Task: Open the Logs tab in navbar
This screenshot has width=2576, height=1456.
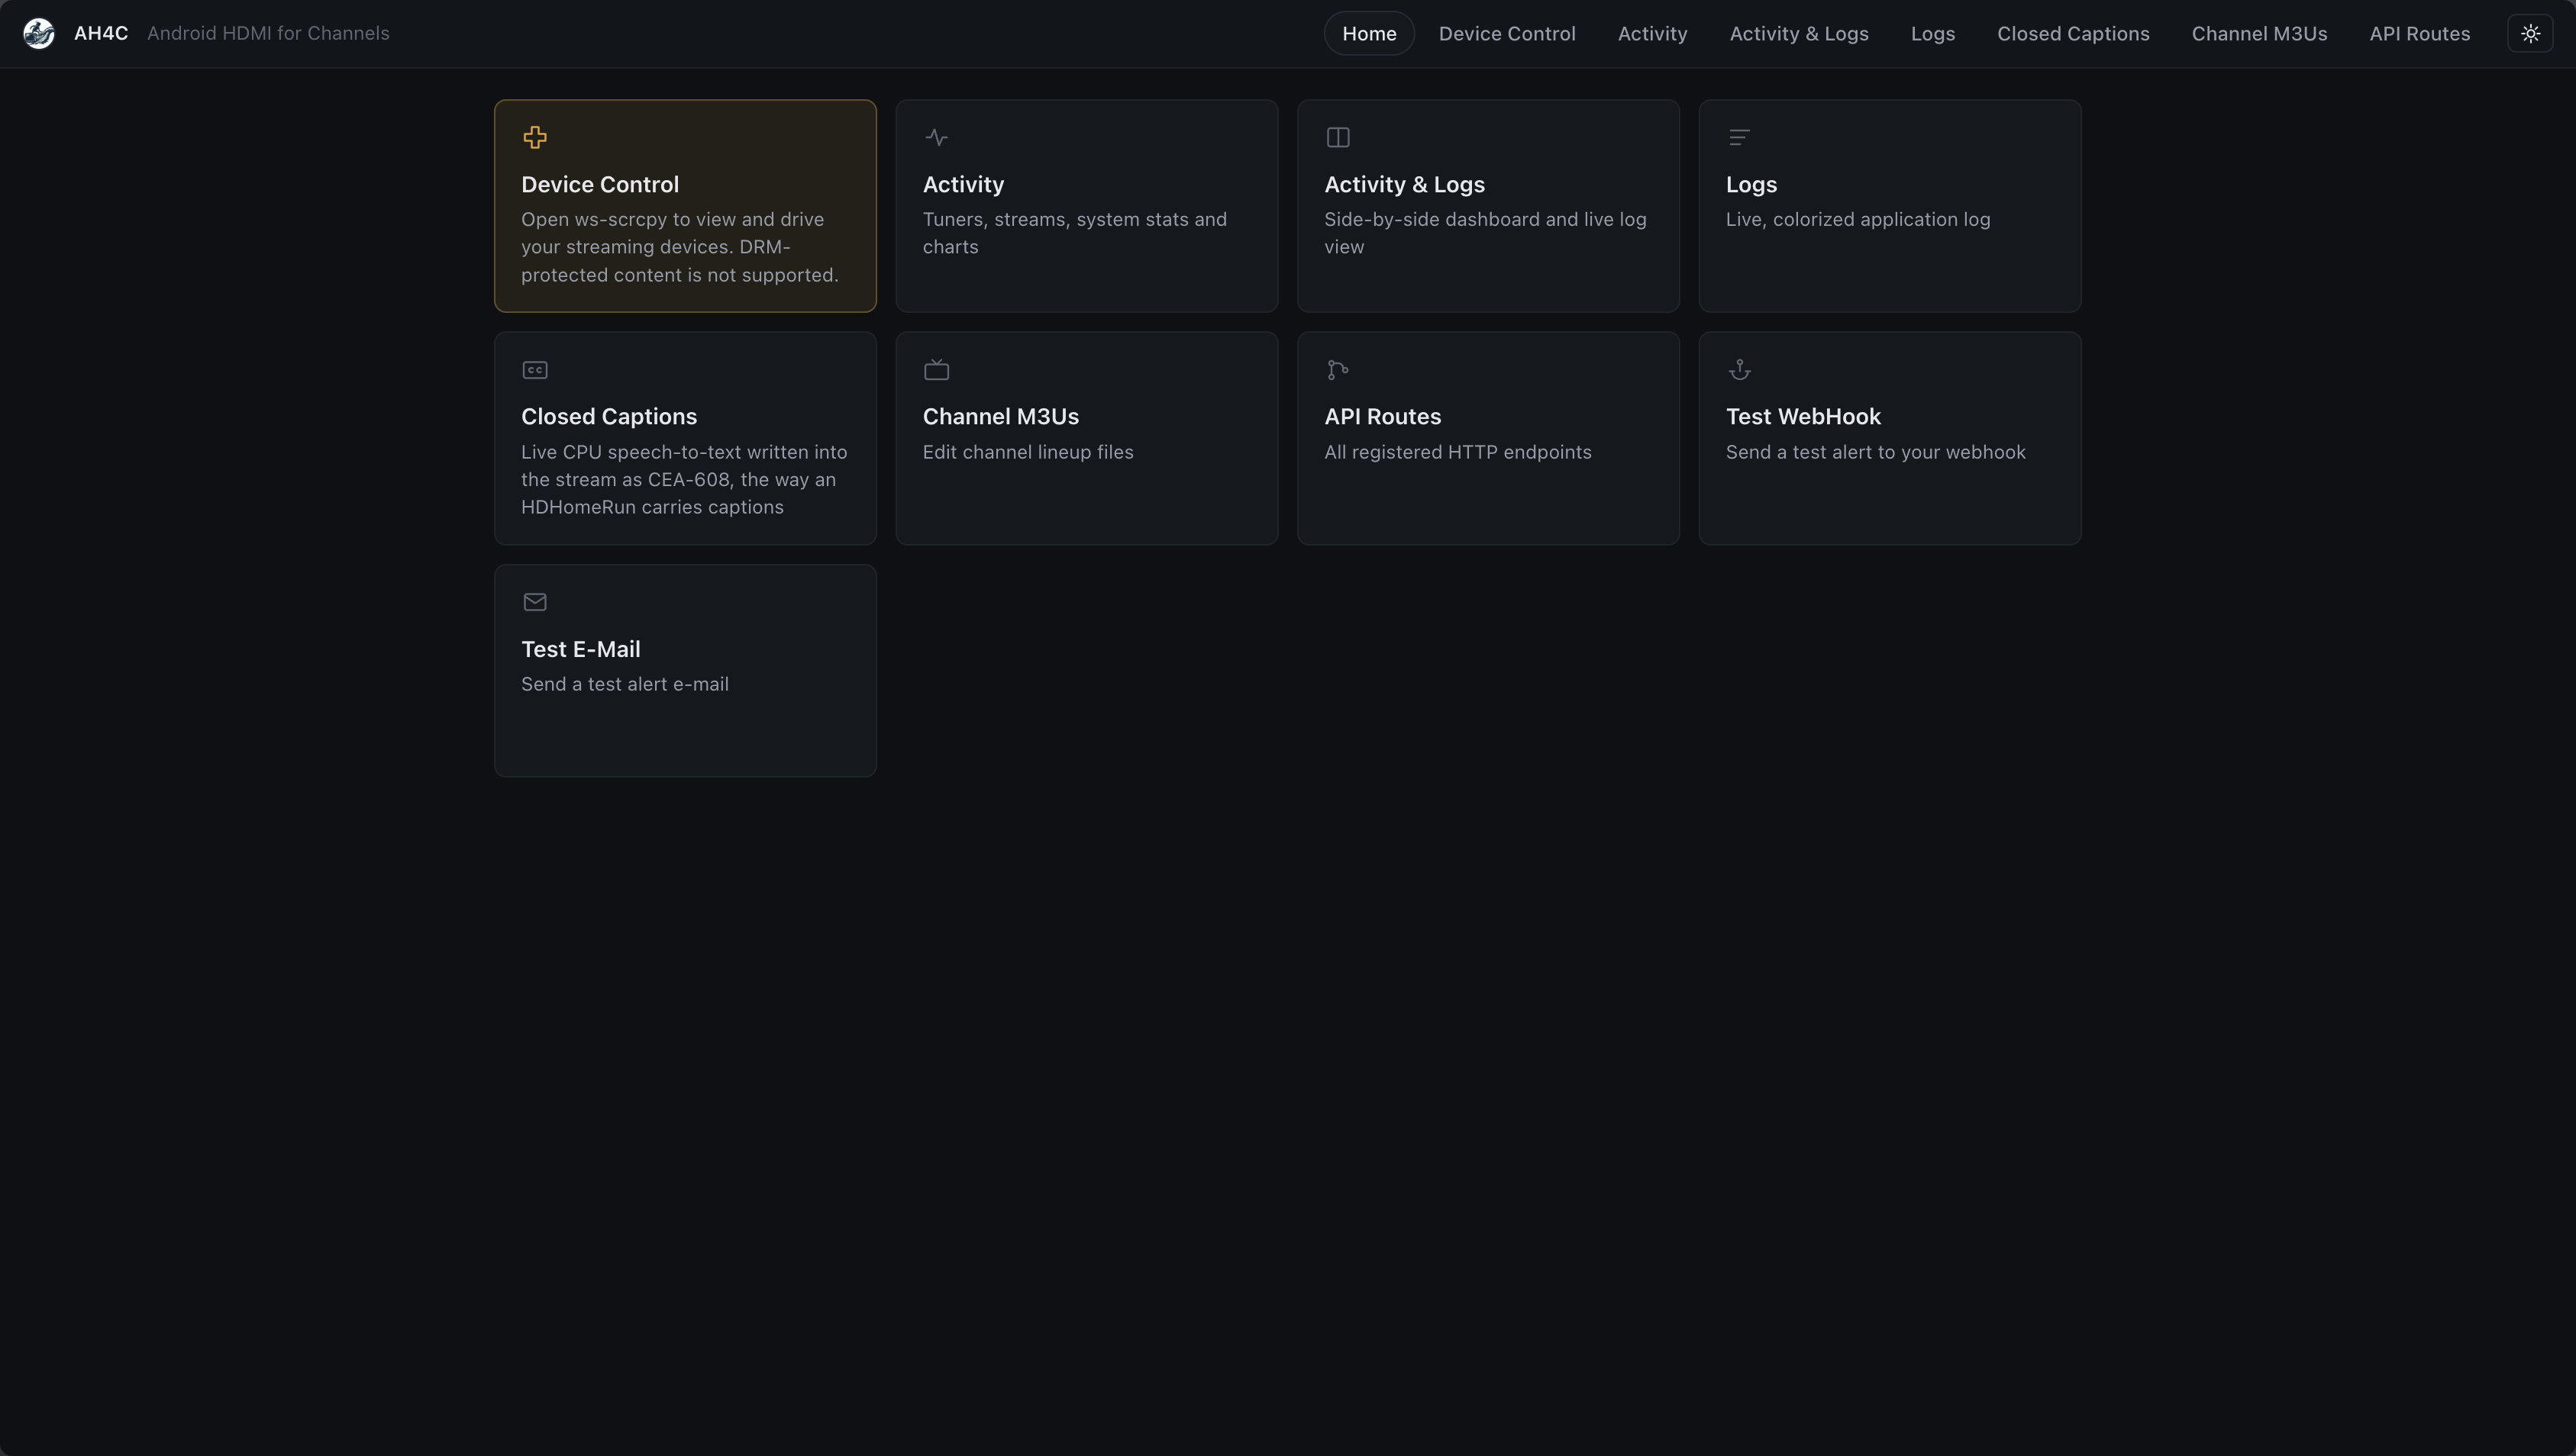Action: coord(1932,33)
